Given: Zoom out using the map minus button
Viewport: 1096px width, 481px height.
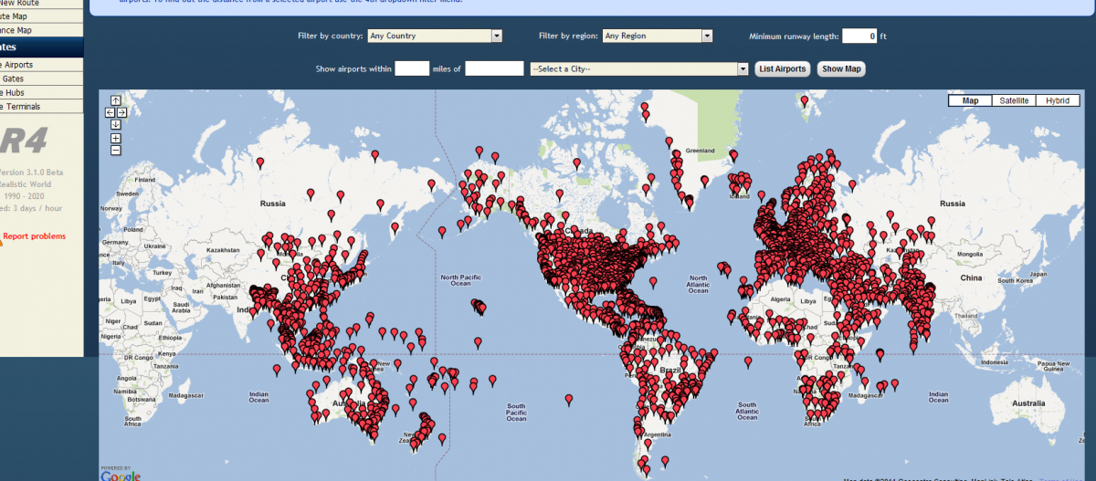Looking at the screenshot, I should tap(116, 150).
